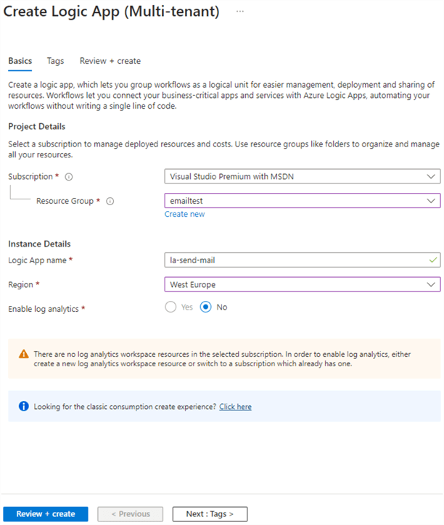Select the Basics tab
The width and height of the screenshot is (444, 525).
pyautogui.click(x=20, y=61)
